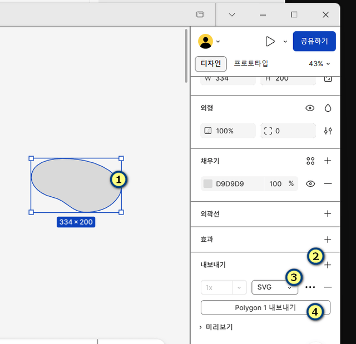Remove the D9D9D9 fill with minus icon
This screenshot has width=356, height=344.
coord(328,184)
